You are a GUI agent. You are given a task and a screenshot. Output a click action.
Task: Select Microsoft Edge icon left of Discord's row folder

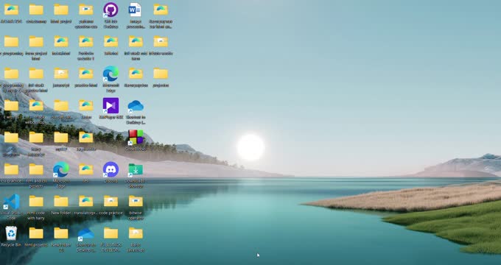tap(60, 169)
